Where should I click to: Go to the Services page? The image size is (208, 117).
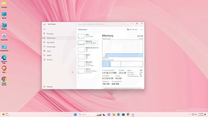[x=59, y=60]
